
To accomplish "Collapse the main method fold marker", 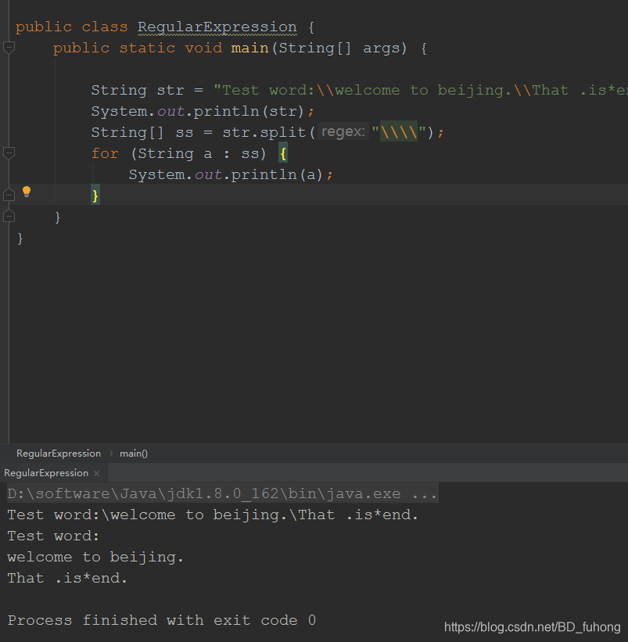I will (x=9, y=48).
